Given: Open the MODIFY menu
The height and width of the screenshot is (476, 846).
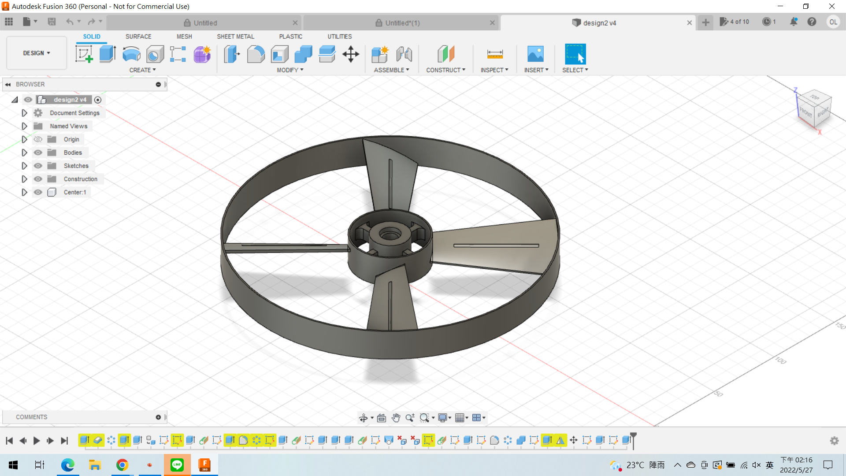Looking at the screenshot, I should [x=290, y=70].
